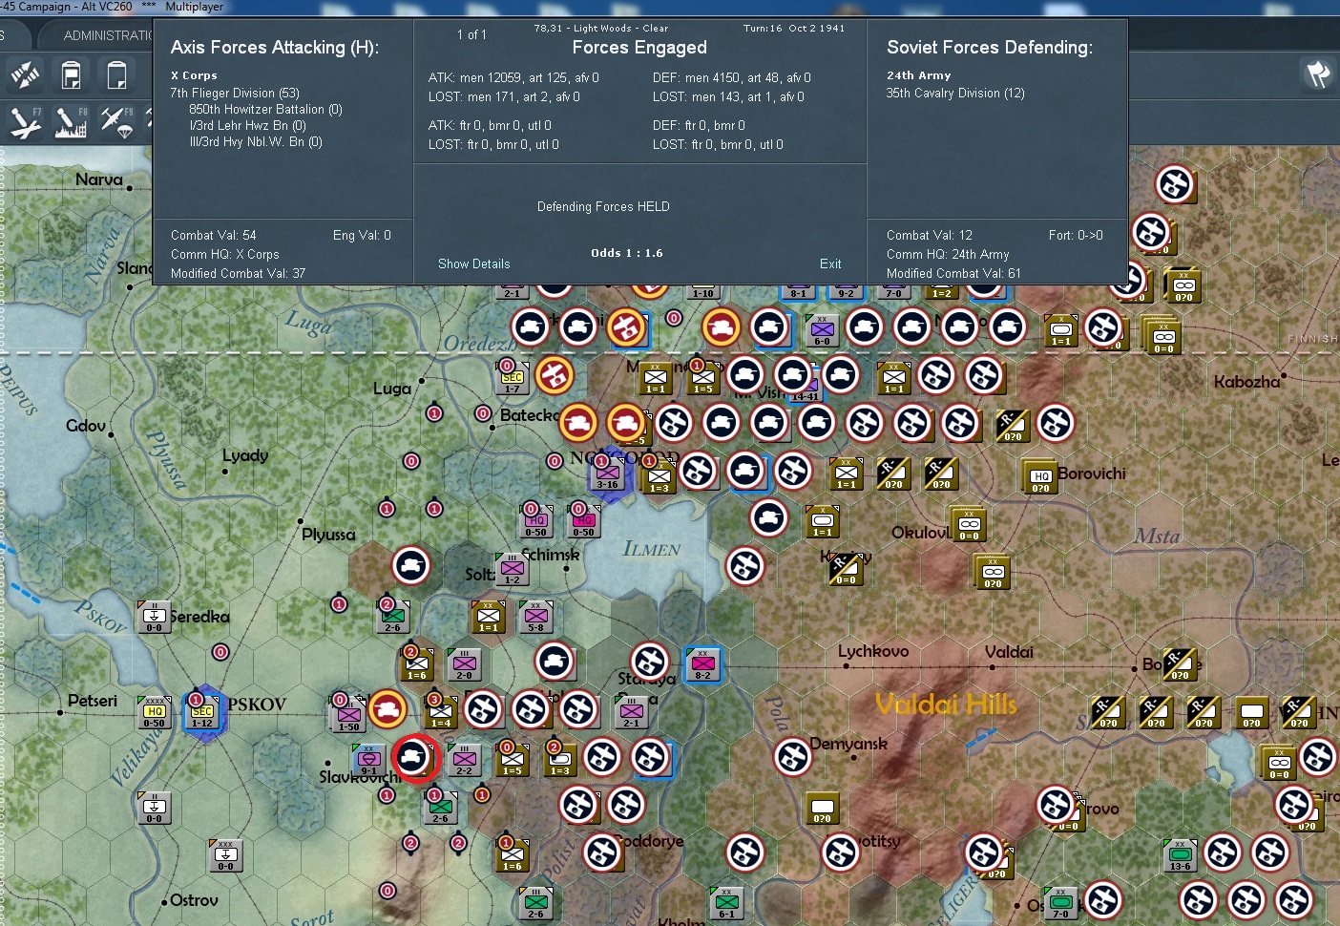Viewport: 1340px width, 926px height.
Task: Click the crossed flags icon in toolbar
Action: click(1318, 74)
